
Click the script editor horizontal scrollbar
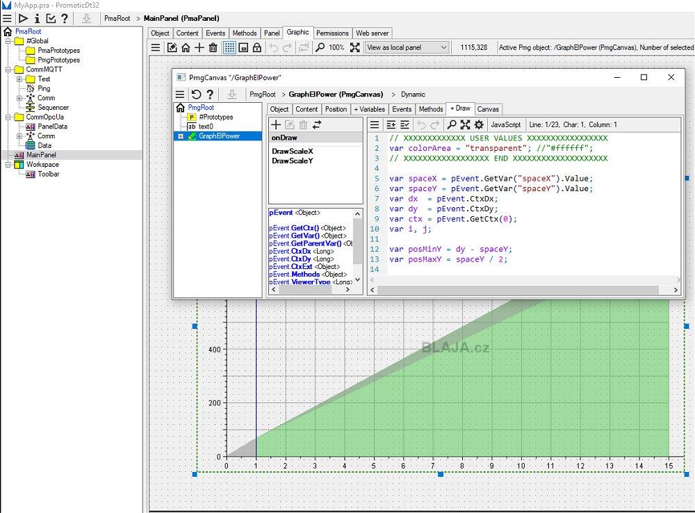pyautogui.click(x=518, y=290)
